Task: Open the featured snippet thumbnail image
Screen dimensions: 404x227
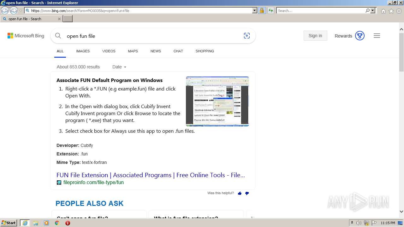Action: (x=217, y=101)
